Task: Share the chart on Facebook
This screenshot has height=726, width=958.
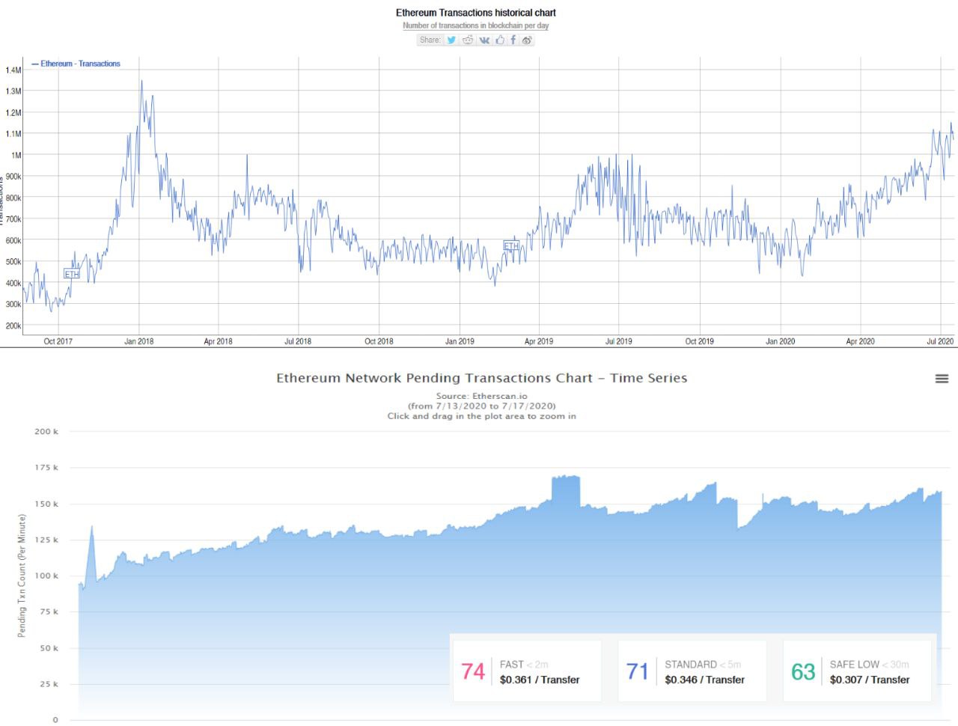Action: 513,40
